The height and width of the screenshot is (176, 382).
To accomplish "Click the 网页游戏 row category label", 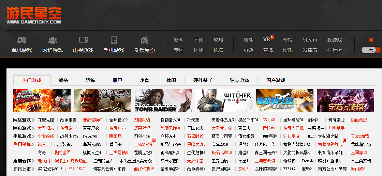I will pos(22,128).
